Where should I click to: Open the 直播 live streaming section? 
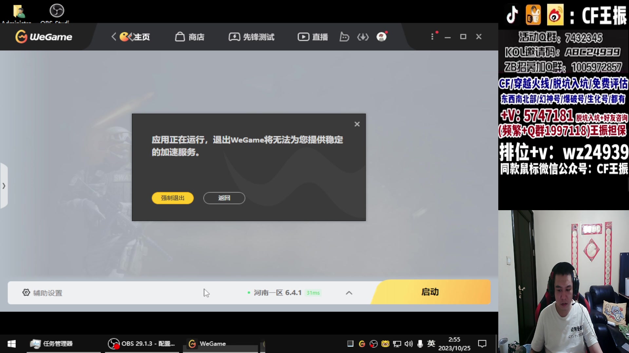tap(312, 37)
